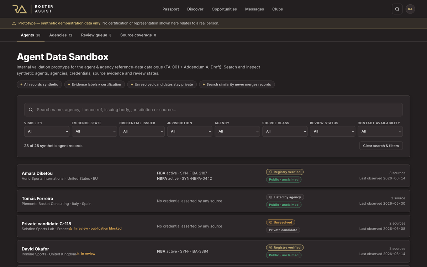This screenshot has height=267, width=427.
Task: Switch to the Agencies tab
Action: pos(61,35)
